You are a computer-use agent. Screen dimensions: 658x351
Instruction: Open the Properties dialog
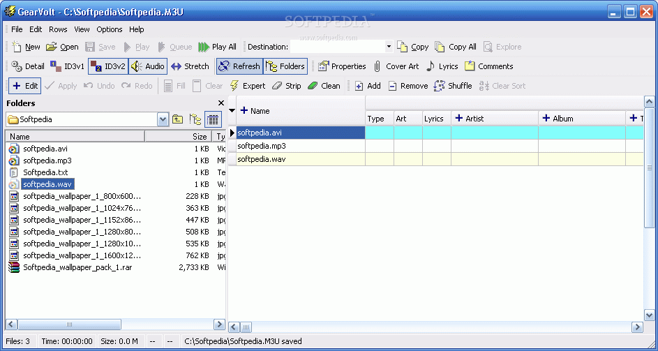coord(342,66)
